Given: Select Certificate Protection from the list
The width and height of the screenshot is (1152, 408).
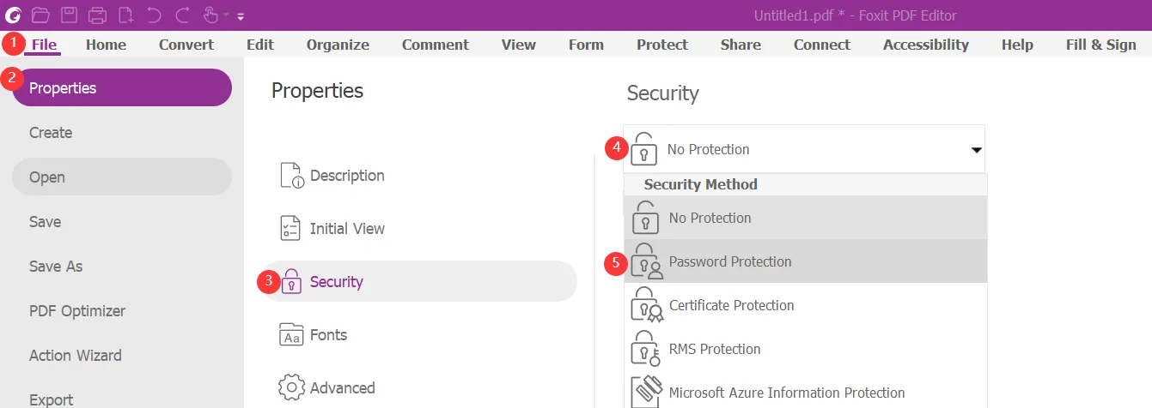Looking at the screenshot, I should coord(731,305).
